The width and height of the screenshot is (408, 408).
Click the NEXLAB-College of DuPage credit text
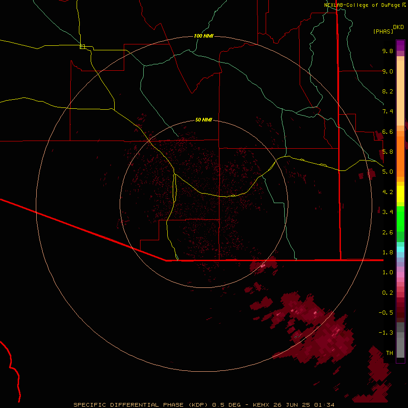pyautogui.click(x=362, y=5)
